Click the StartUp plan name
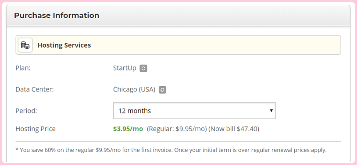This screenshot has width=357, height=165. pos(125,68)
